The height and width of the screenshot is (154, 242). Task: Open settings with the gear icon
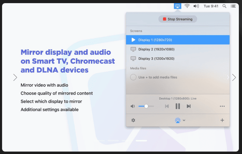[x=133, y=120]
